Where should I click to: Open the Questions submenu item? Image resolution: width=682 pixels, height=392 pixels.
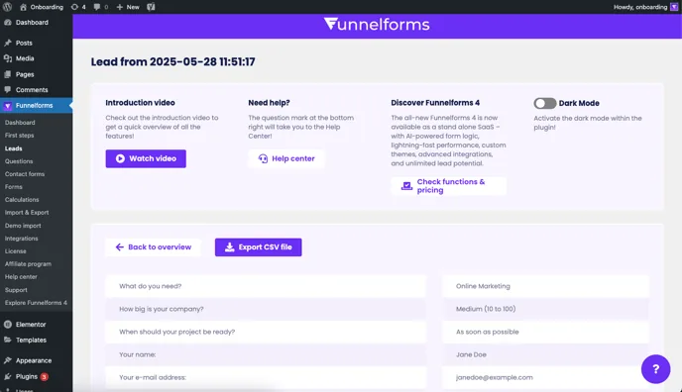tap(19, 161)
